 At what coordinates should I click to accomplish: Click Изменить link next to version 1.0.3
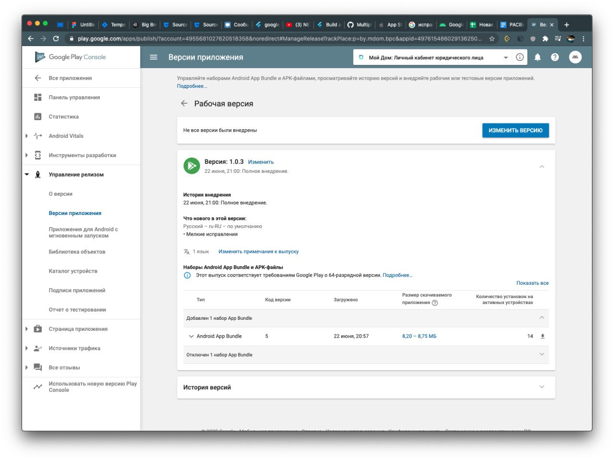point(261,162)
